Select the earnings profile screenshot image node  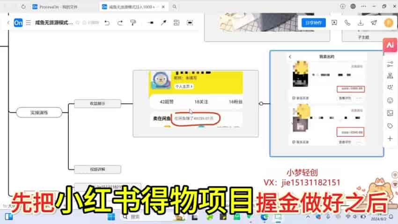pos(196,104)
